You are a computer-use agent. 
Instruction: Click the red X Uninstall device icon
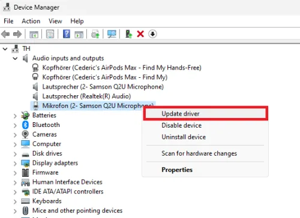pyautogui.click(x=140, y=34)
